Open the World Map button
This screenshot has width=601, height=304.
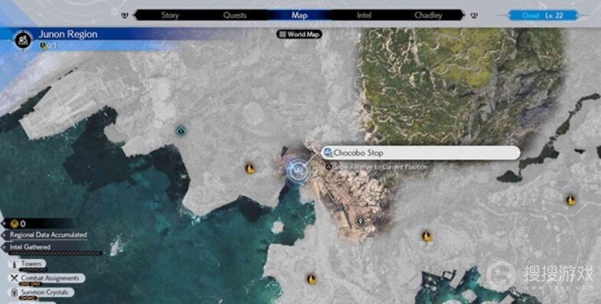pos(299,34)
